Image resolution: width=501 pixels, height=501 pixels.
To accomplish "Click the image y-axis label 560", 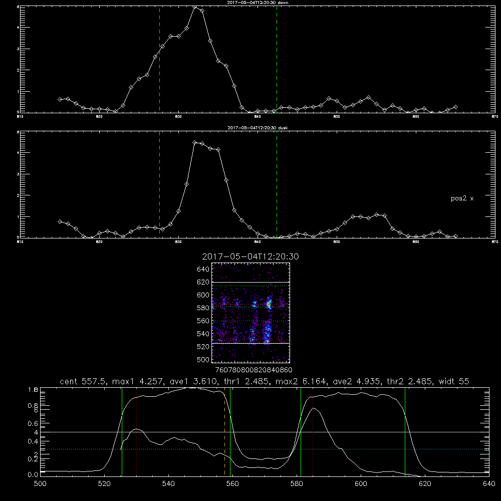I will click(203, 321).
